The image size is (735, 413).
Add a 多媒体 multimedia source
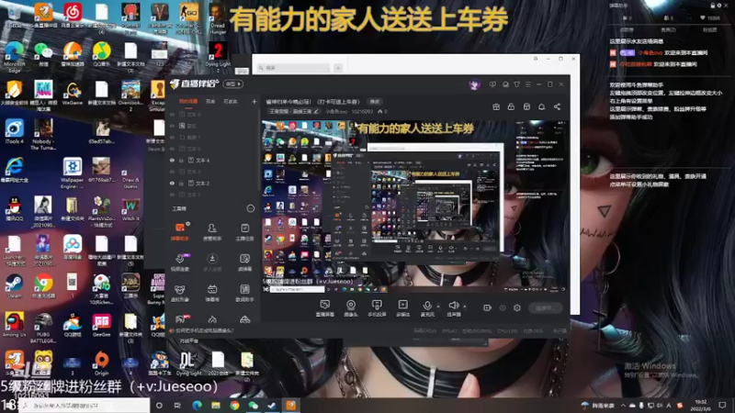click(402, 308)
